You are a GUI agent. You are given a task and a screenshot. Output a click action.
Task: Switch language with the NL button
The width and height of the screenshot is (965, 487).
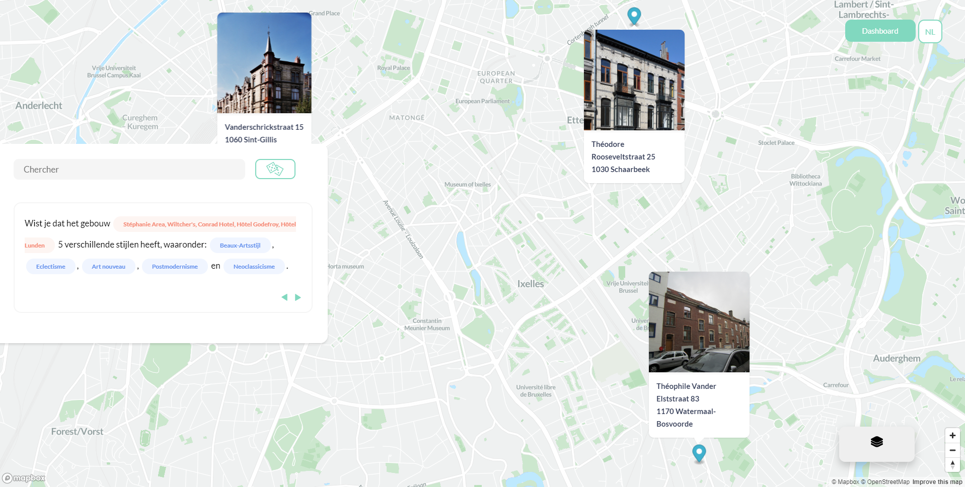tap(930, 32)
